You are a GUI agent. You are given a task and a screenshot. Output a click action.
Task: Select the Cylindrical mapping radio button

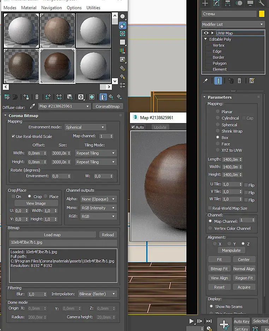[218, 118]
